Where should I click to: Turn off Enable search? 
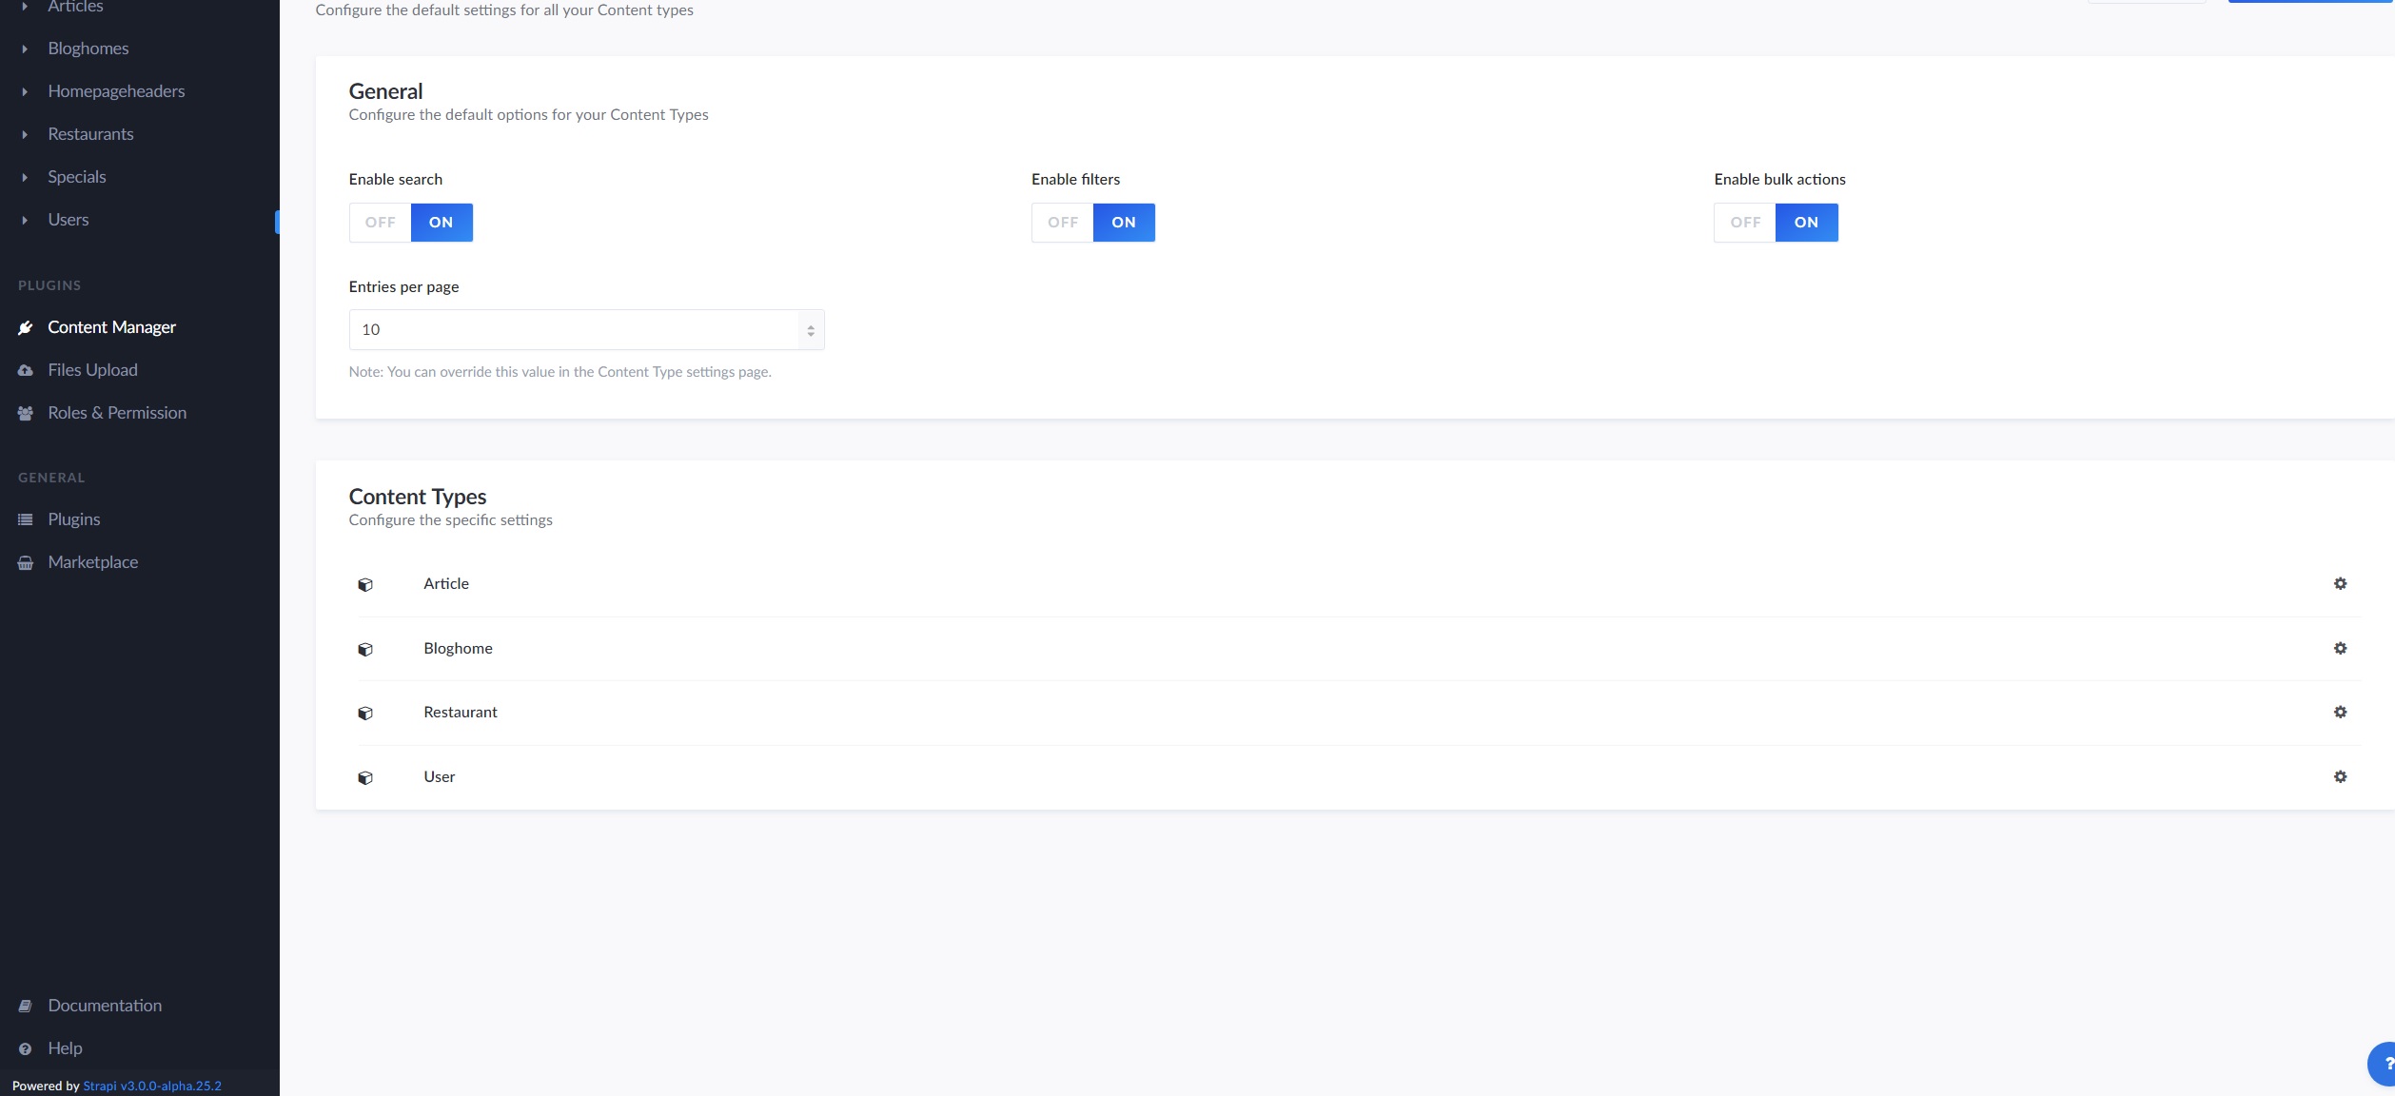pyautogui.click(x=380, y=222)
